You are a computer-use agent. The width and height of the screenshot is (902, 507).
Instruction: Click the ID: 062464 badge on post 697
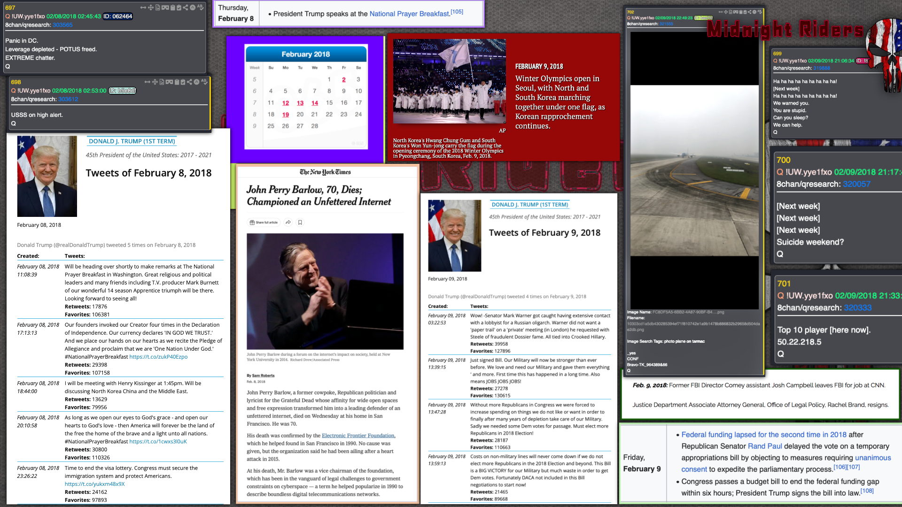pos(118,16)
